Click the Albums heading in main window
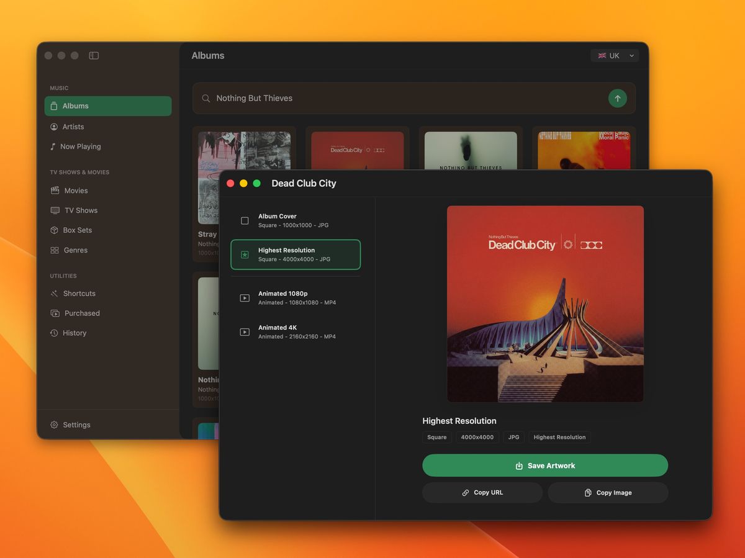745x558 pixels. coord(208,56)
